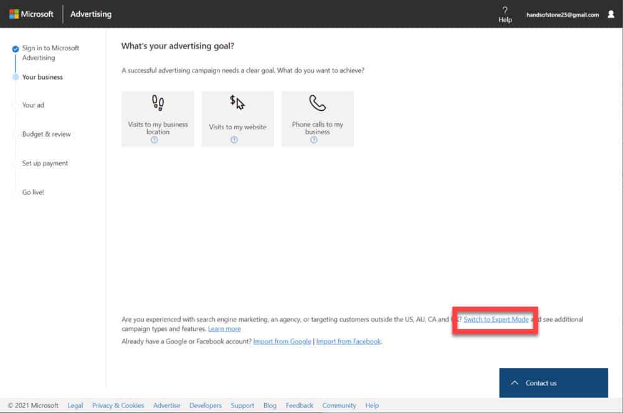Screen dimensions: 623x413
Task: Click What's your advertising goal? heading
Action: point(178,46)
